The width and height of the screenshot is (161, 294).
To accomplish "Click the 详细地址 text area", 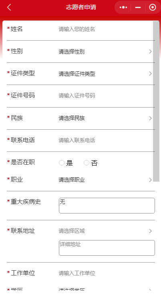I will point(107,248).
